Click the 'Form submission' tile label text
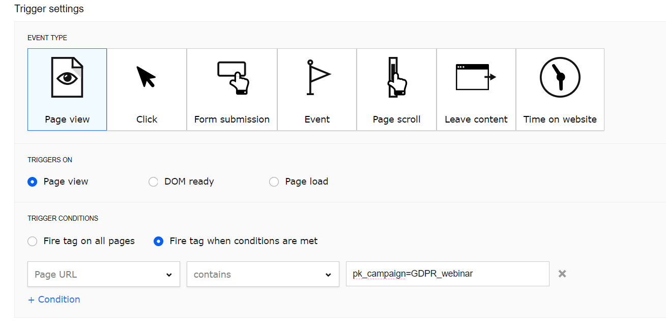Image resolution: width=666 pixels, height=328 pixels. 232,120
